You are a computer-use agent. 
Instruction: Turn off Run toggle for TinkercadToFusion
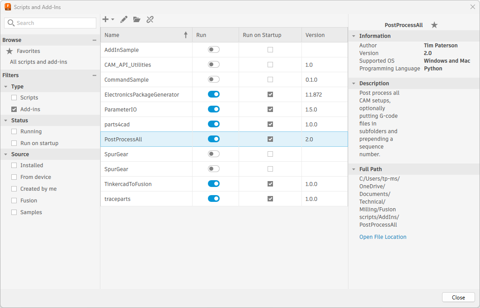pos(214,184)
